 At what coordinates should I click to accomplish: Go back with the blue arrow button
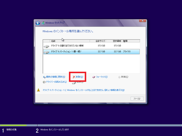pos(38,23)
